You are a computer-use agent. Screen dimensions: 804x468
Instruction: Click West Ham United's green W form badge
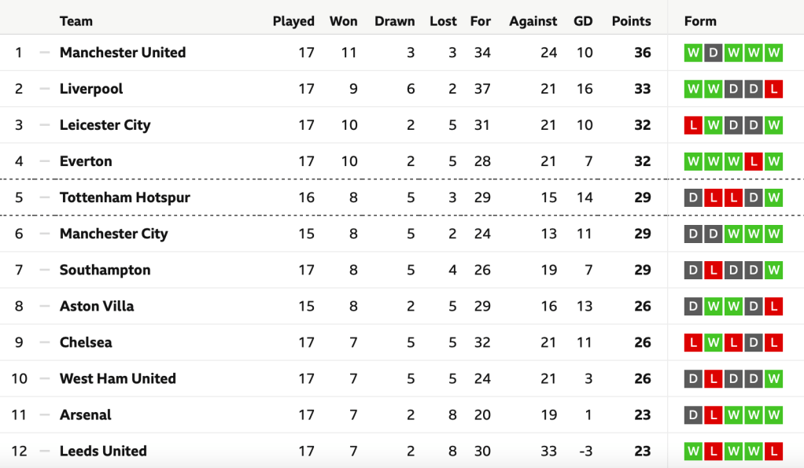coord(774,378)
